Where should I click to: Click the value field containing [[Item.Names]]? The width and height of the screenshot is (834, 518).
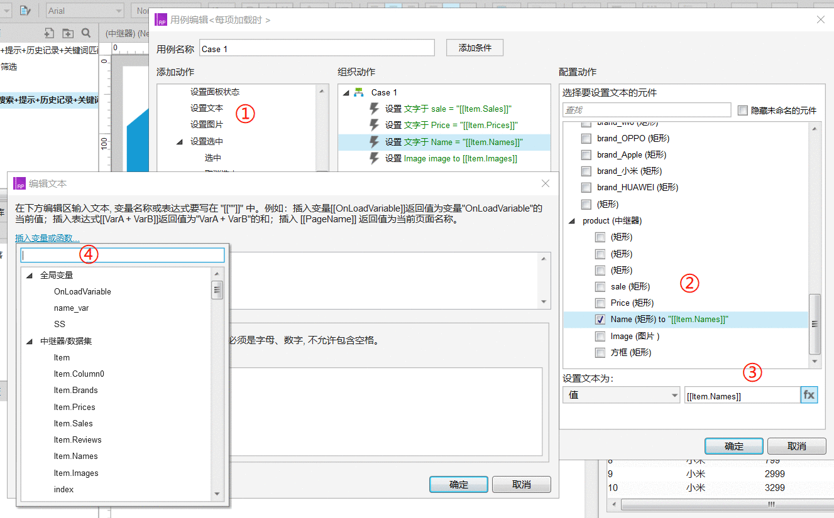[742, 396]
